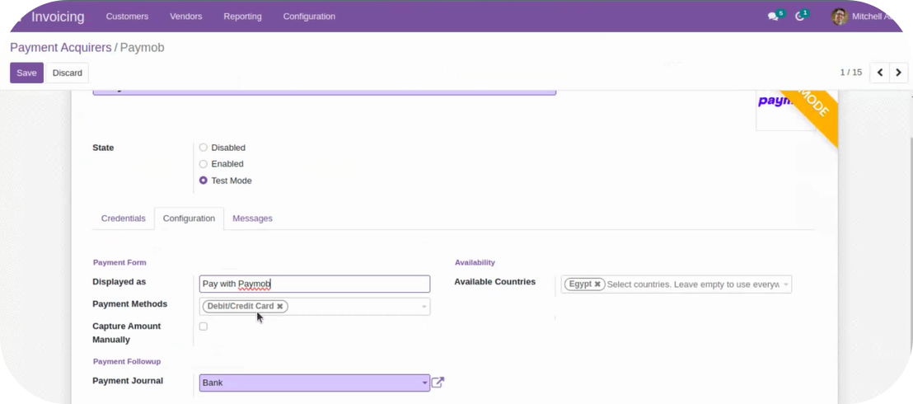Select the Disabled state option

point(204,148)
